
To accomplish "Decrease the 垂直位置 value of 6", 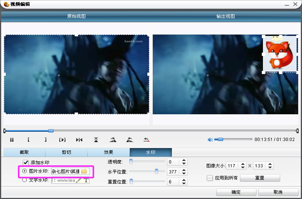I will coord(184,183).
